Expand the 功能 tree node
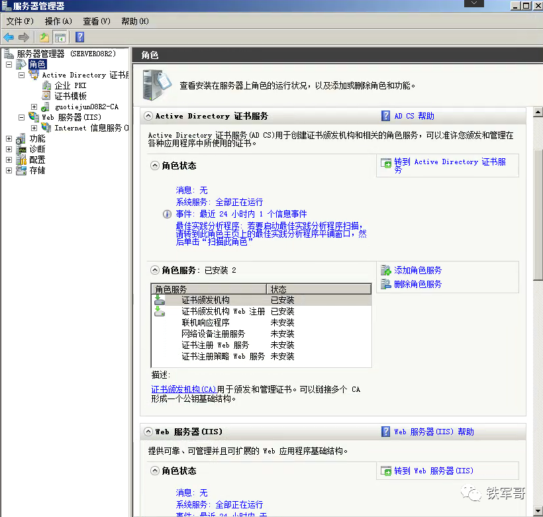Viewport: 543px width, 517px height. click(x=9, y=139)
